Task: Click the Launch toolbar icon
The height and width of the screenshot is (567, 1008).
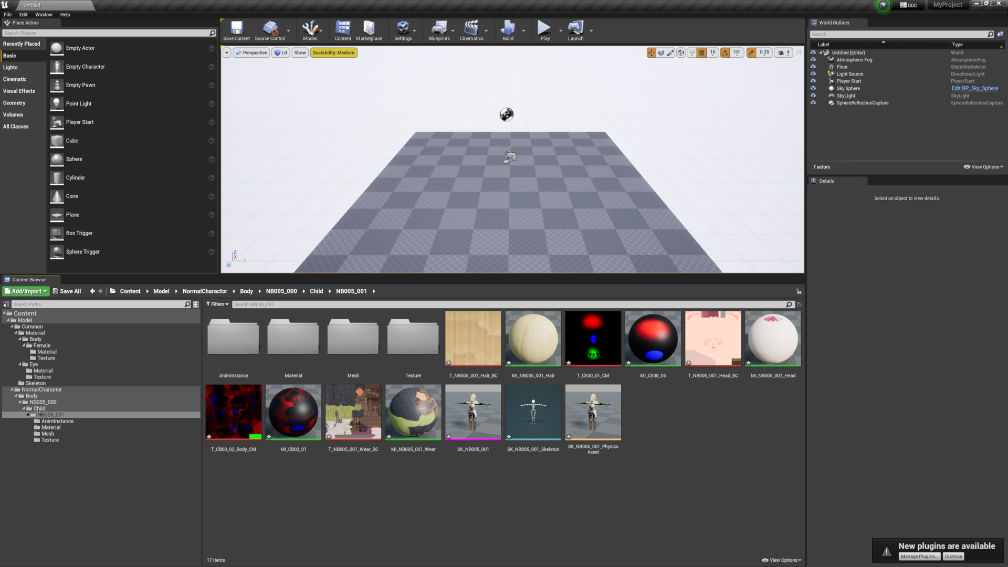Action: coord(575,31)
